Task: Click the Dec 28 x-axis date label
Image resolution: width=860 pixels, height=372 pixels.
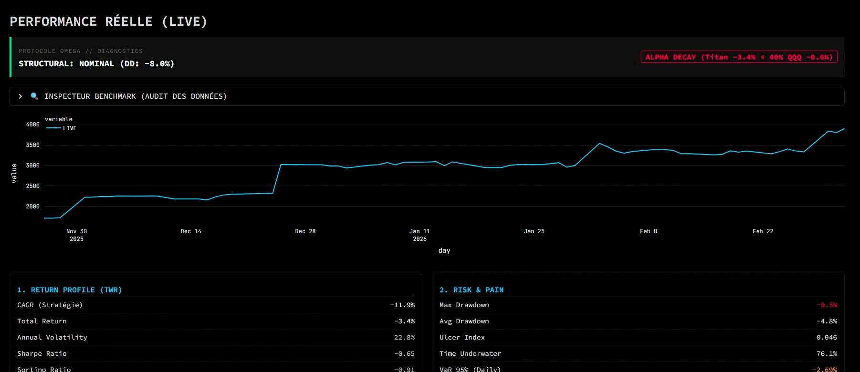Action: [305, 231]
